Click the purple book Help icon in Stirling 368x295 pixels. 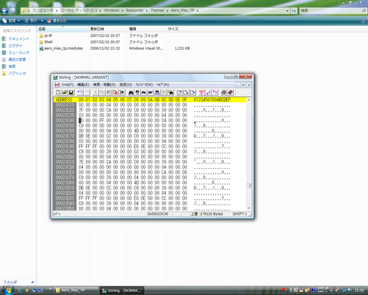pyautogui.click(x=230, y=92)
